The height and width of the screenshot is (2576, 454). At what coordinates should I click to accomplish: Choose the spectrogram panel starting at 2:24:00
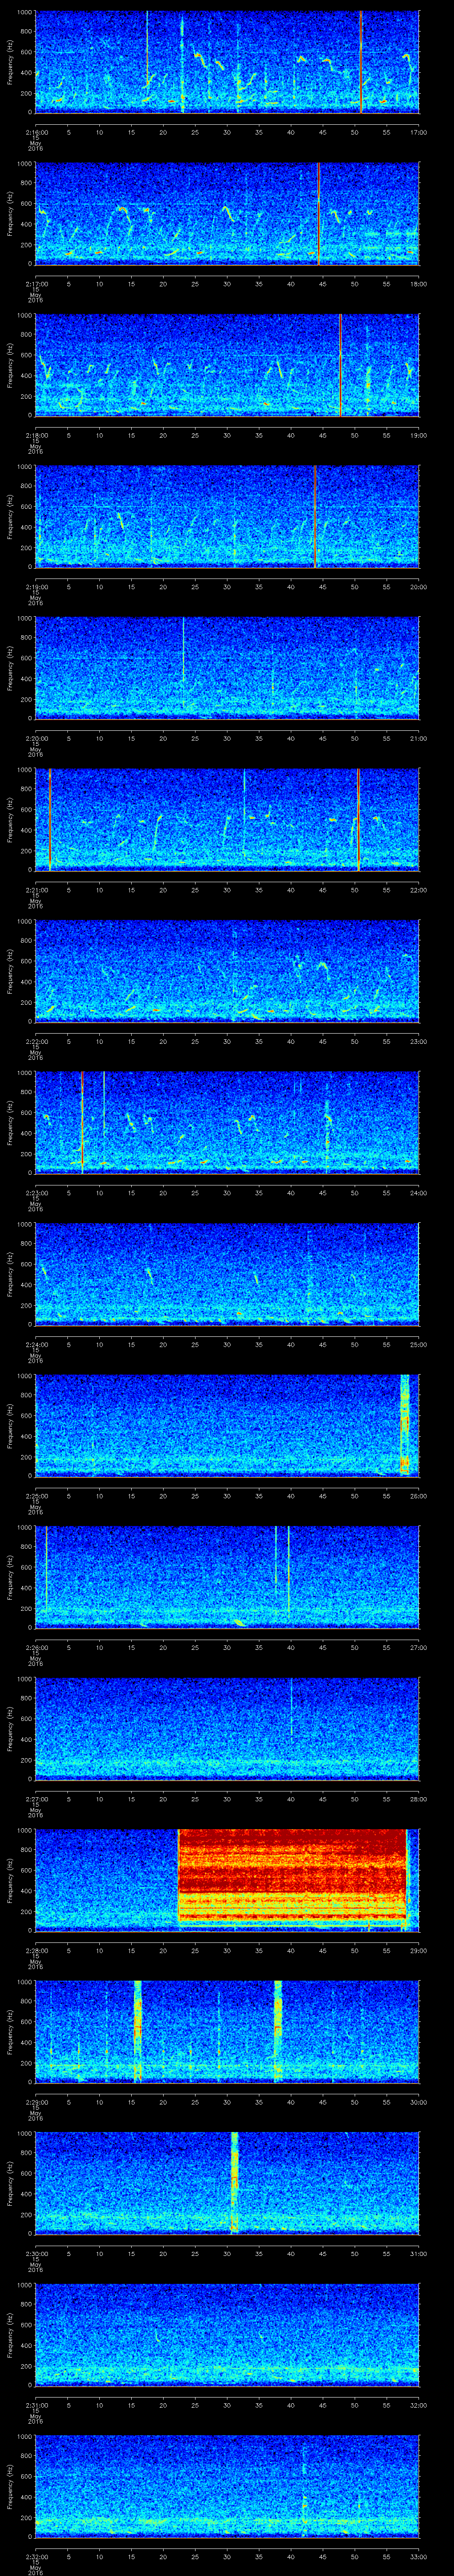point(227,1274)
